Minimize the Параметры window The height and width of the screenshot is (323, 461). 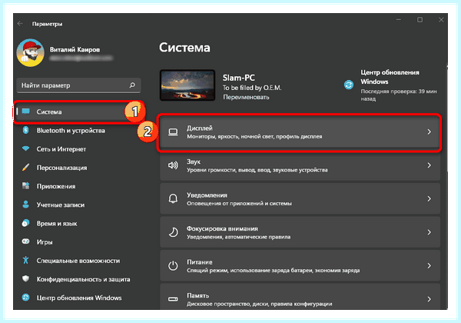click(398, 20)
